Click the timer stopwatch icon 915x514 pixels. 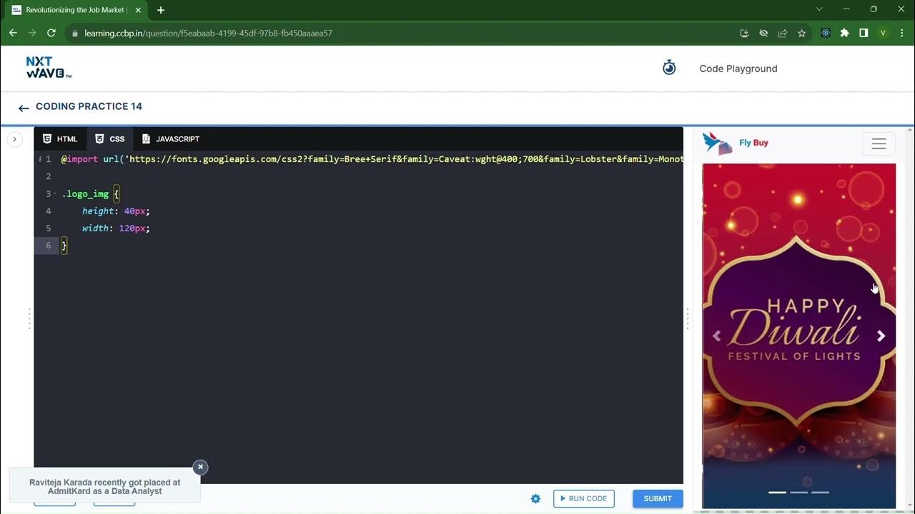tap(669, 68)
